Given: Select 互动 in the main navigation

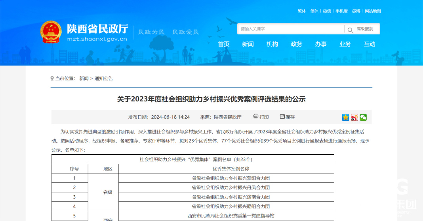Looking at the screenshot, I should 370,44.
